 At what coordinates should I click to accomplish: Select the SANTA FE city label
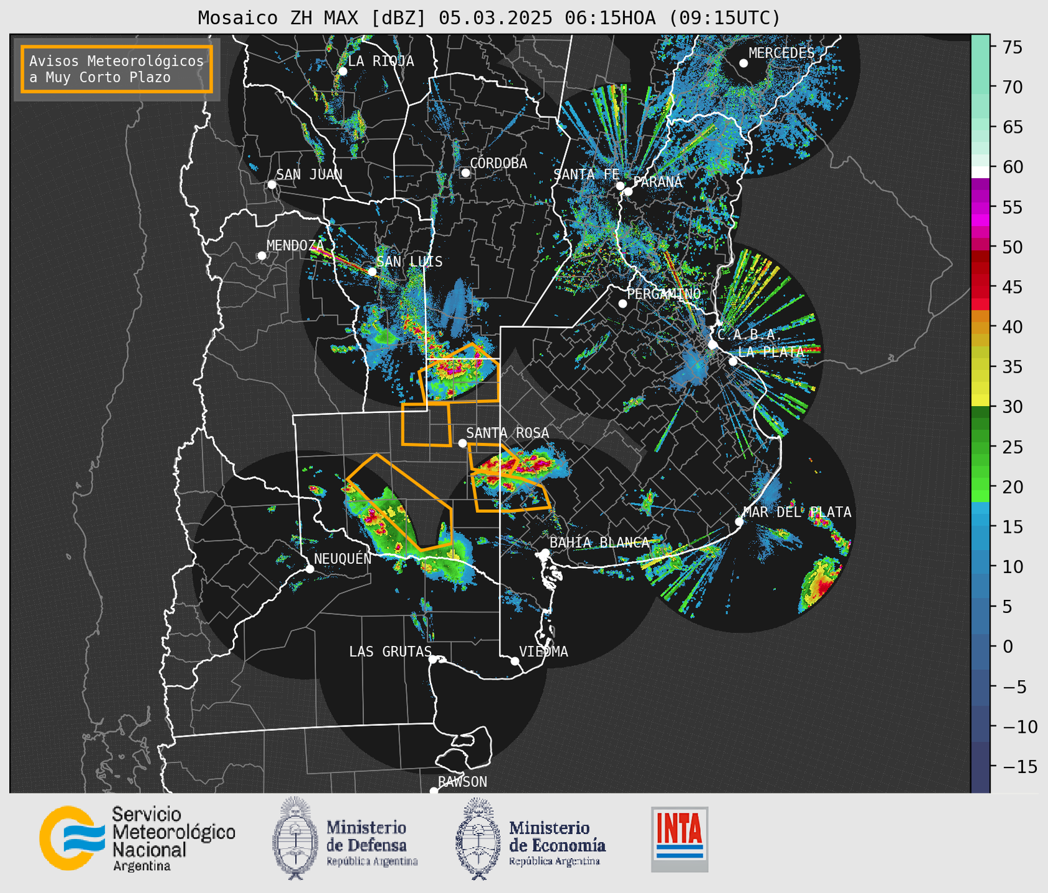point(586,175)
